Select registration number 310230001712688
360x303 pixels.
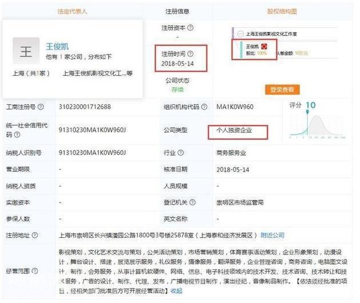coord(85,107)
